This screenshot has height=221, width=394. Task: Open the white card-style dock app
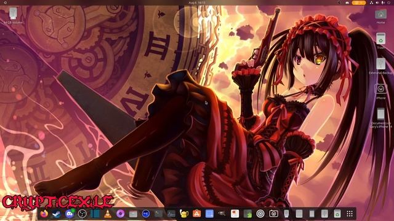(235, 214)
